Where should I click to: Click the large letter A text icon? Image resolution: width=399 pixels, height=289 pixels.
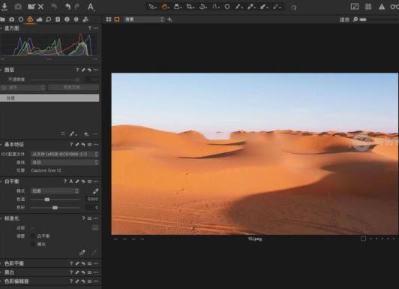coord(91,7)
